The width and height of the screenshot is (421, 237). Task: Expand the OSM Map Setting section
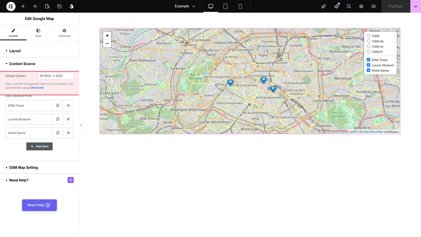[39, 167]
